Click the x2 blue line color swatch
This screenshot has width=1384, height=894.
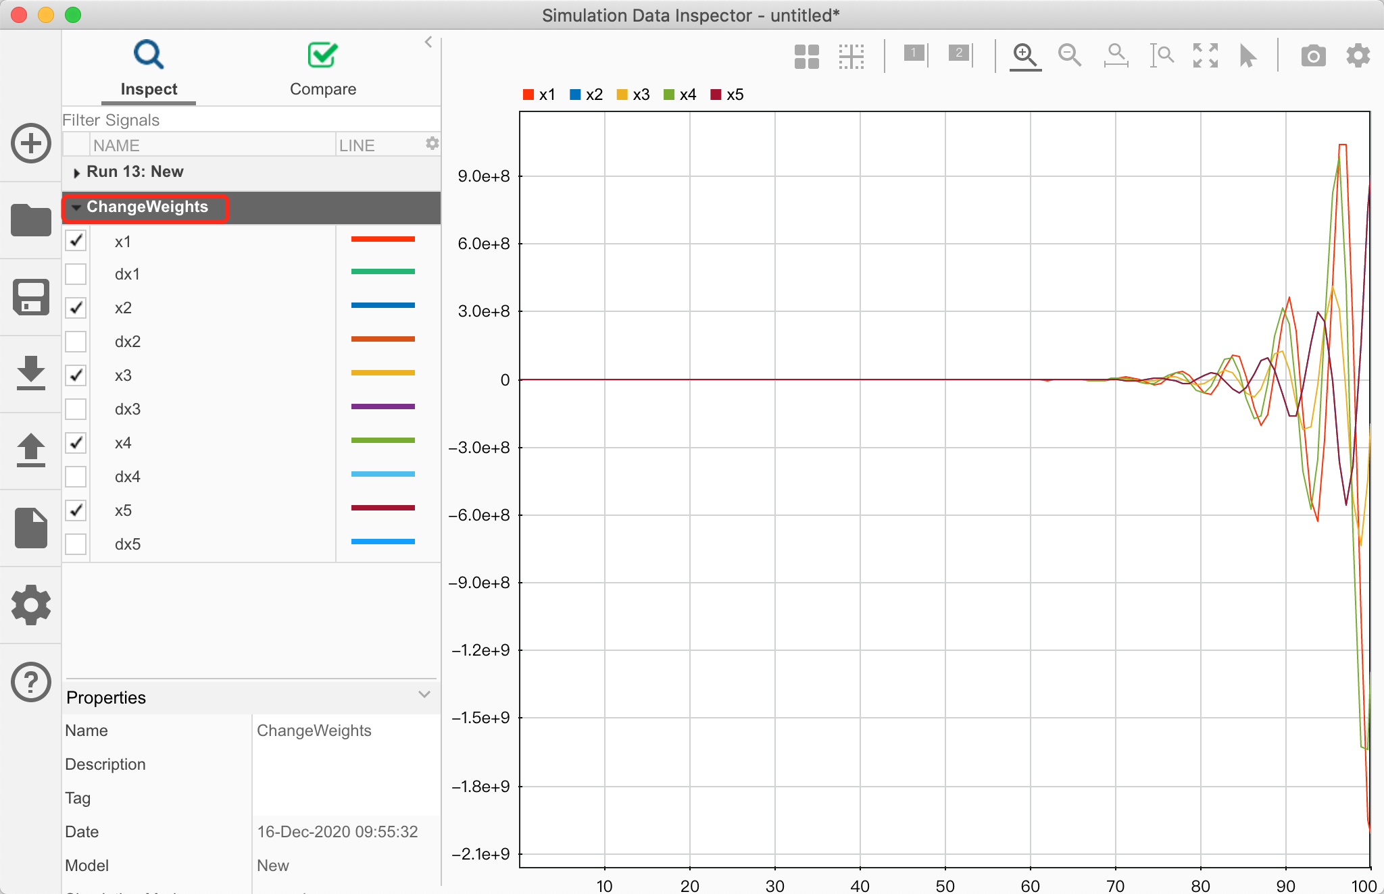pos(382,306)
